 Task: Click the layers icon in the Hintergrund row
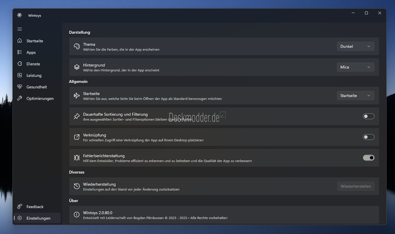pos(77,67)
